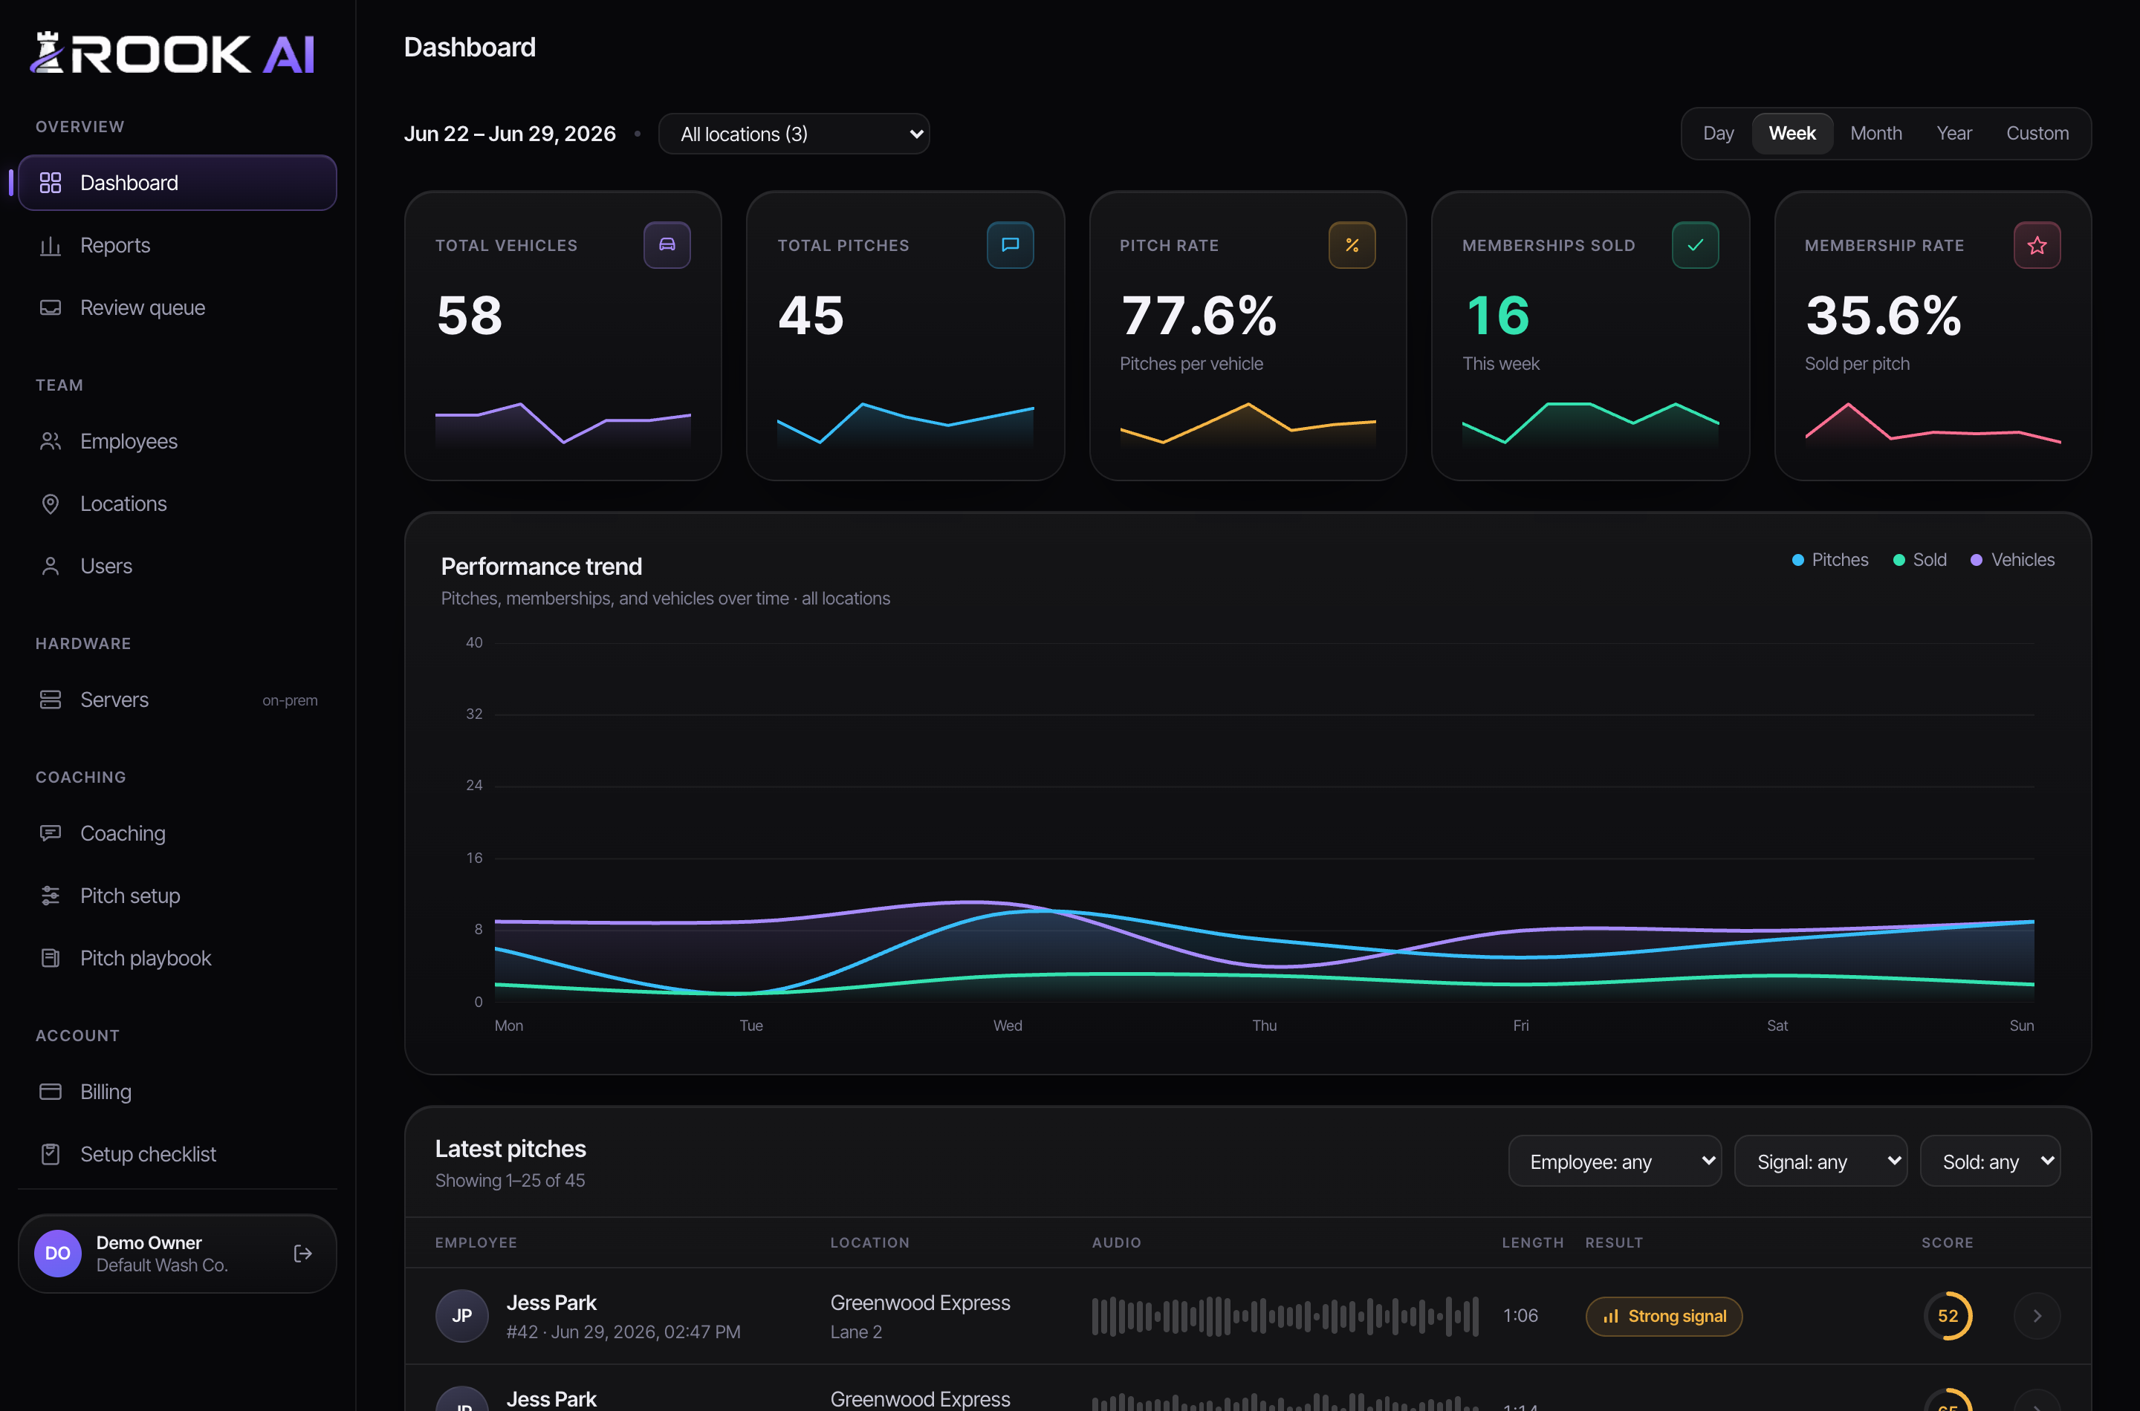Click the star icon on Membership Rate card
The width and height of the screenshot is (2140, 1411).
tap(2037, 245)
